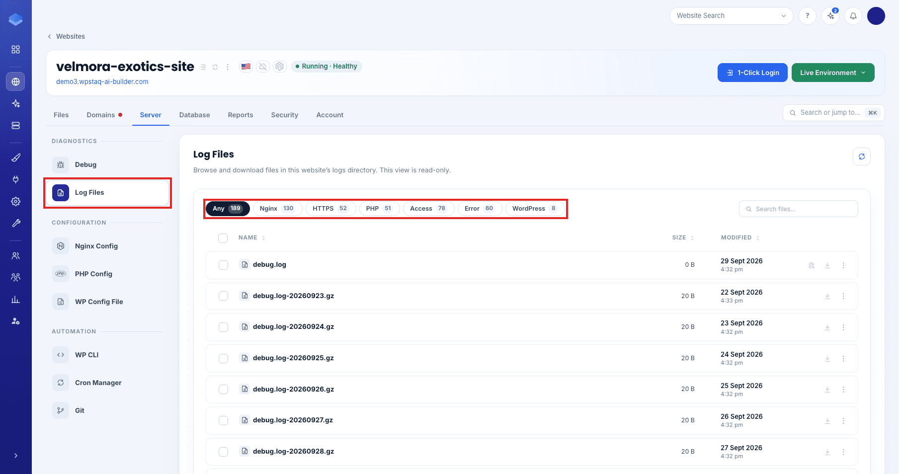
Task: Sort the table by Modified column
Action: coord(740,237)
